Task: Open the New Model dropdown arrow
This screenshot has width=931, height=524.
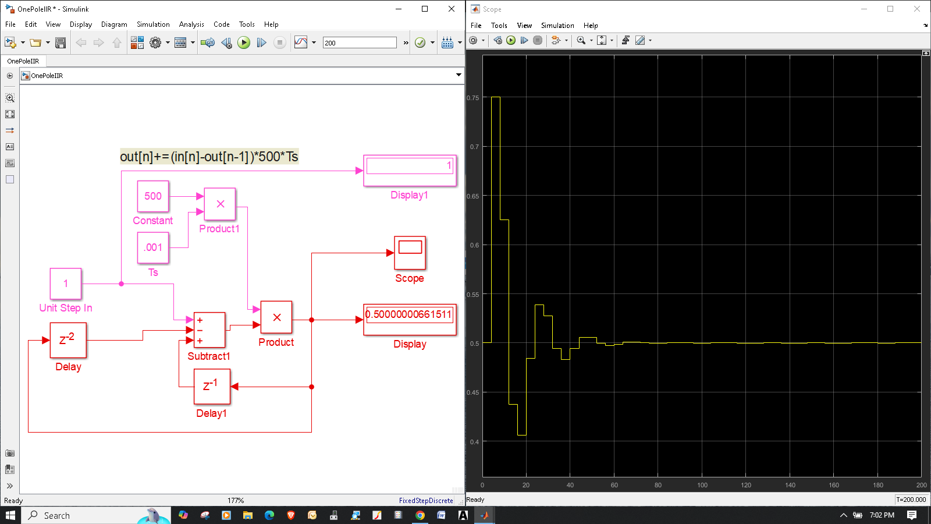Action: (23, 43)
